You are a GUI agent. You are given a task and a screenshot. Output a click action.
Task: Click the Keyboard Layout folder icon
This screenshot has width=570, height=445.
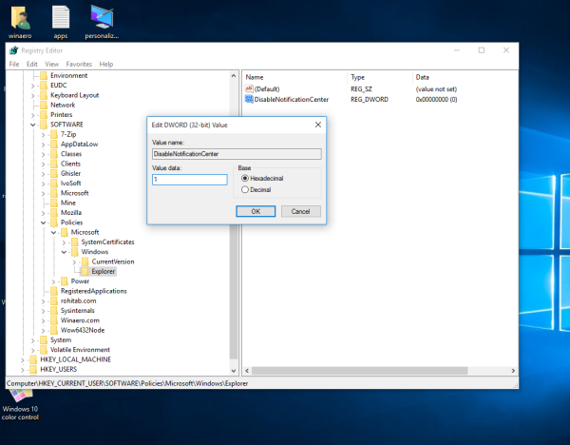pos(44,95)
